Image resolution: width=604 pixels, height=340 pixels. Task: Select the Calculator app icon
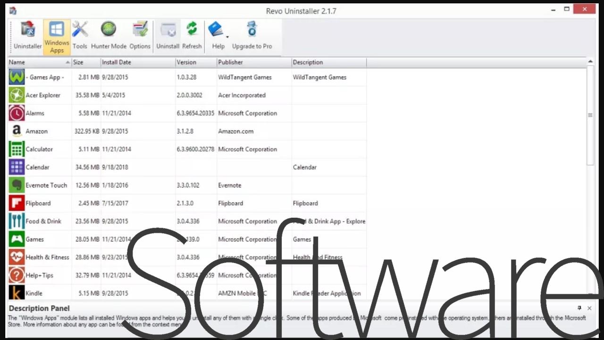17,149
